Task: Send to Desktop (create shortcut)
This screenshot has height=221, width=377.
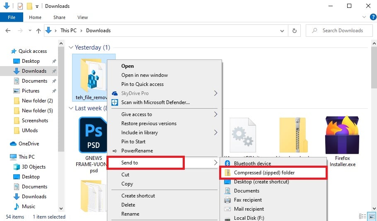Action: [x=261, y=182]
